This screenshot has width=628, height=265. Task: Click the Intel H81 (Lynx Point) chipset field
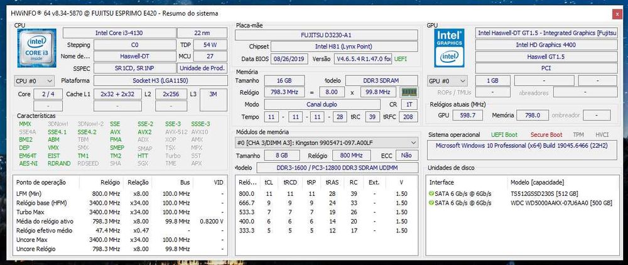[x=344, y=47]
